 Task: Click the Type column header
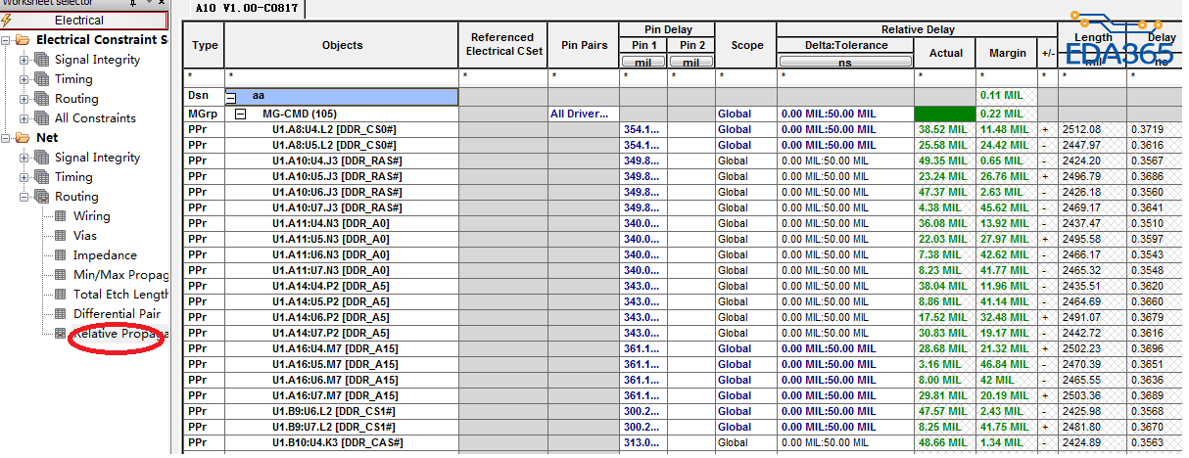point(205,45)
